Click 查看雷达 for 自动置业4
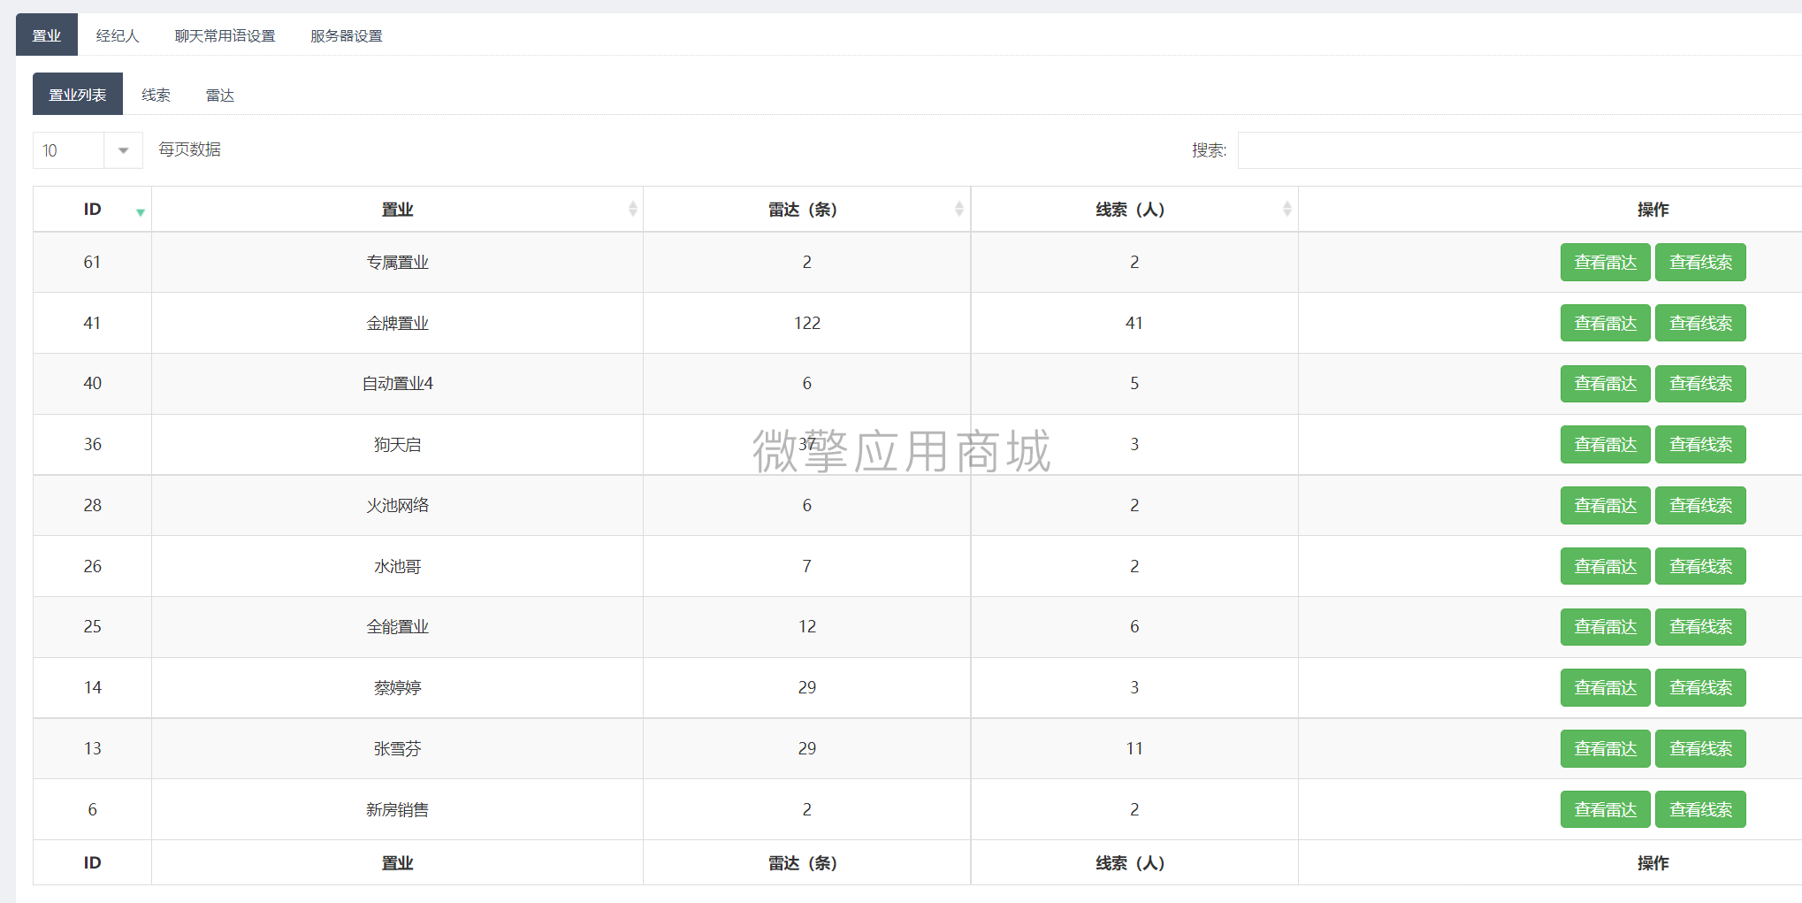1802x903 pixels. (1605, 384)
